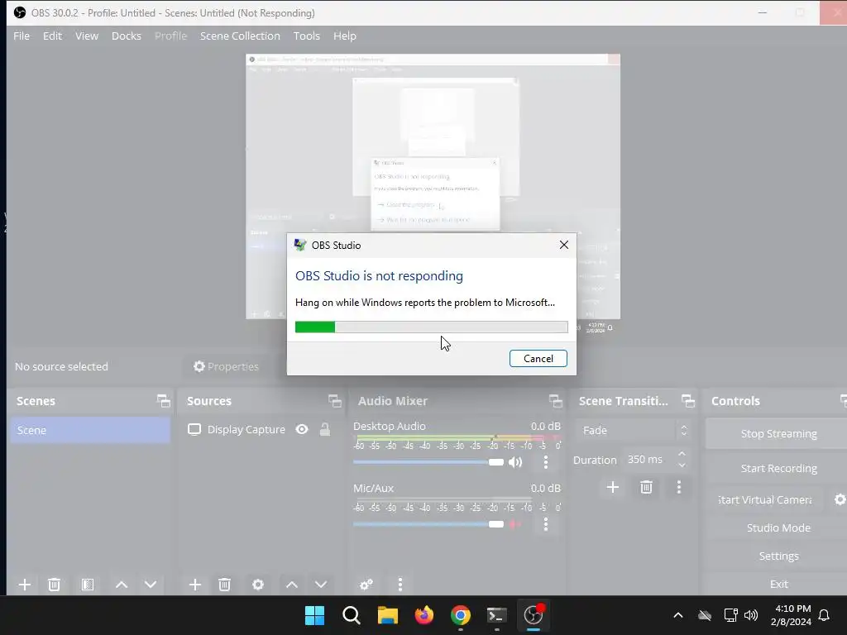Remove transition with trash icon

pos(646,488)
